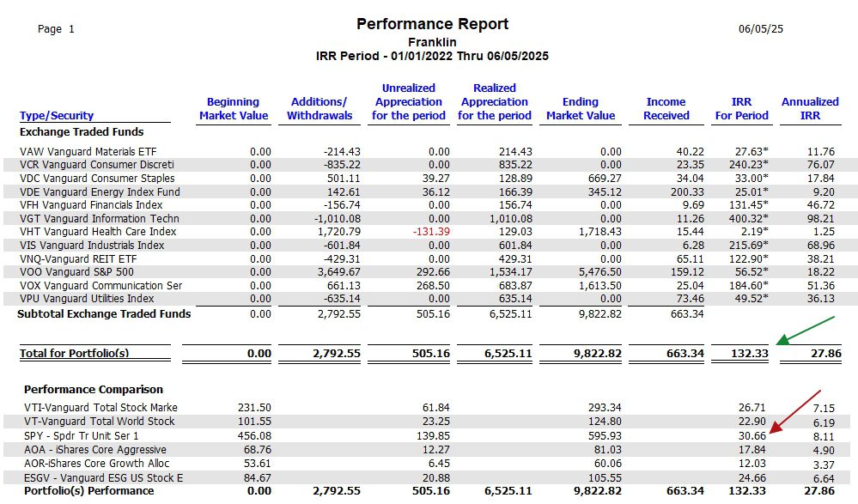Select the VPU Vanguard Utilities Index name

[87, 299]
